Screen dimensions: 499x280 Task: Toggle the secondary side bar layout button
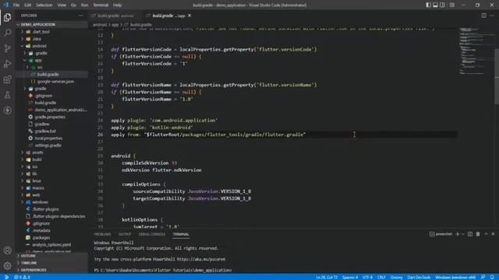[442, 5]
